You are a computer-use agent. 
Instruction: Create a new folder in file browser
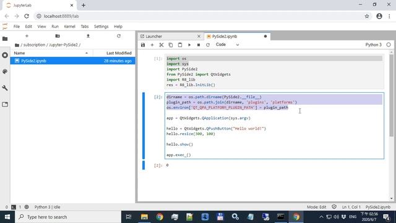pos(58,36)
